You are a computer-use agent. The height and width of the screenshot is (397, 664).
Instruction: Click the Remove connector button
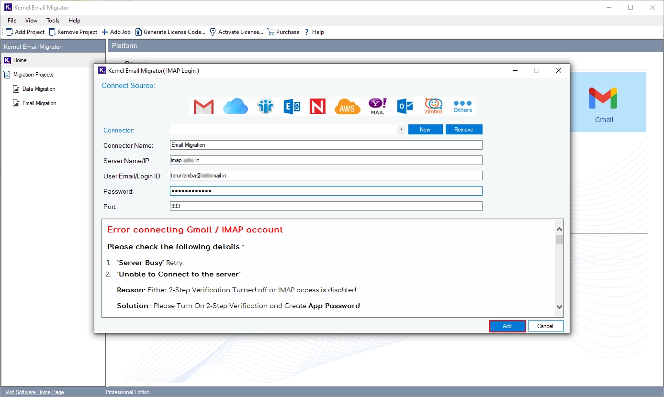click(464, 130)
